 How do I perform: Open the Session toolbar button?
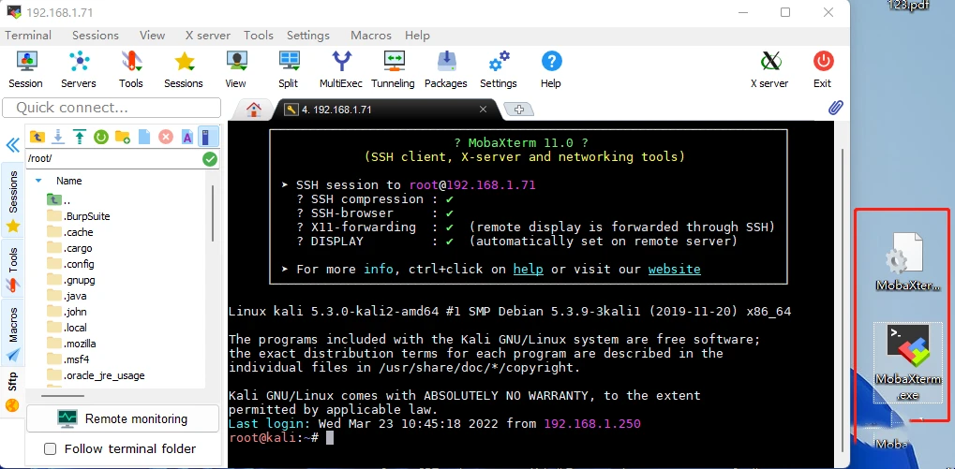point(25,70)
